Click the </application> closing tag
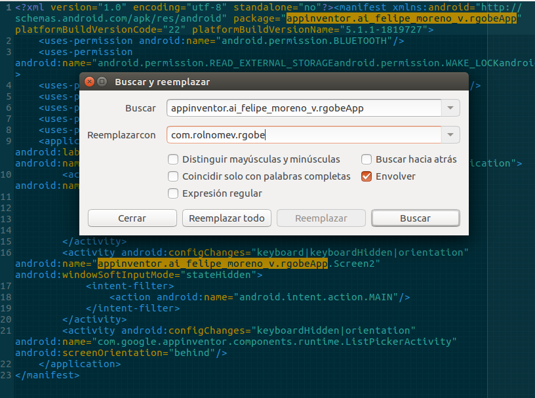Screen dimensions: 535x398 tap(80, 364)
